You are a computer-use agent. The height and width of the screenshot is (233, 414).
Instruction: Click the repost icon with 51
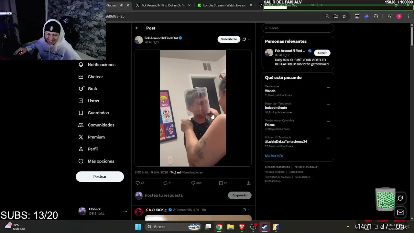point(167,183)
